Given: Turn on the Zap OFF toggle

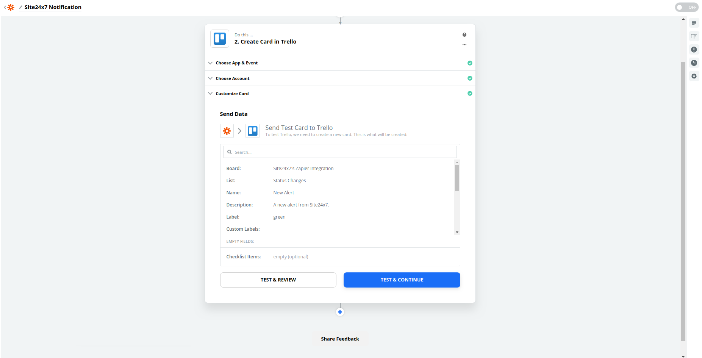Looking at the screenshot, I should pos(686,7).
